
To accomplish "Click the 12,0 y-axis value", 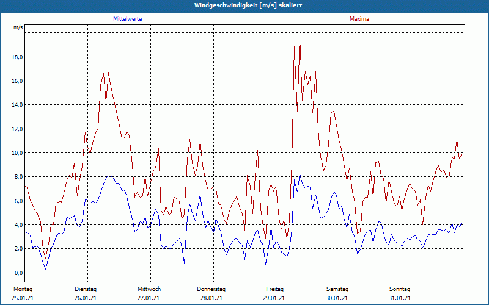I will 18,129.
